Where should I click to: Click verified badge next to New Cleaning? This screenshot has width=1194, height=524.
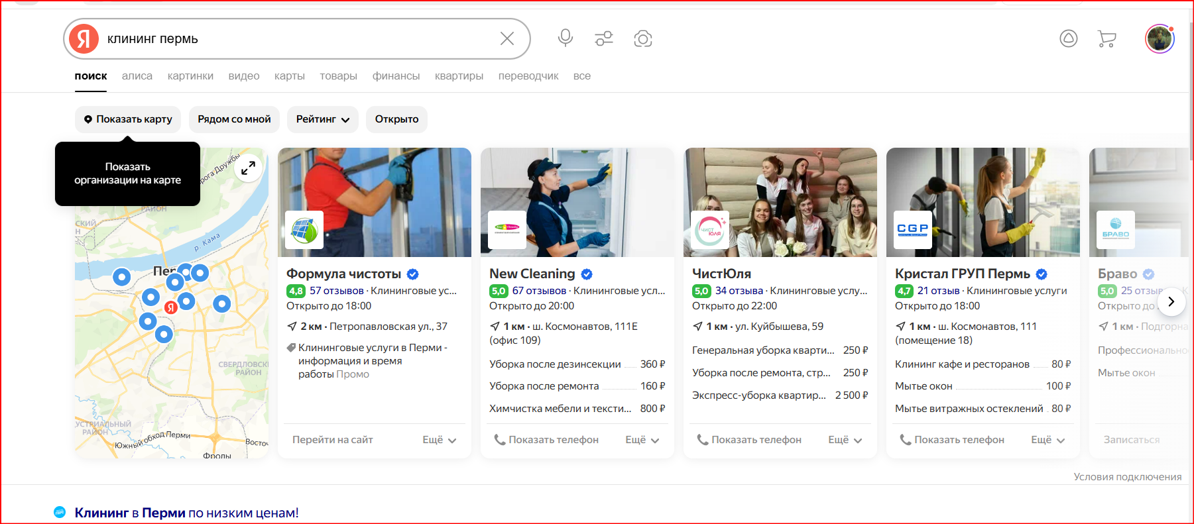pos(587,274)
